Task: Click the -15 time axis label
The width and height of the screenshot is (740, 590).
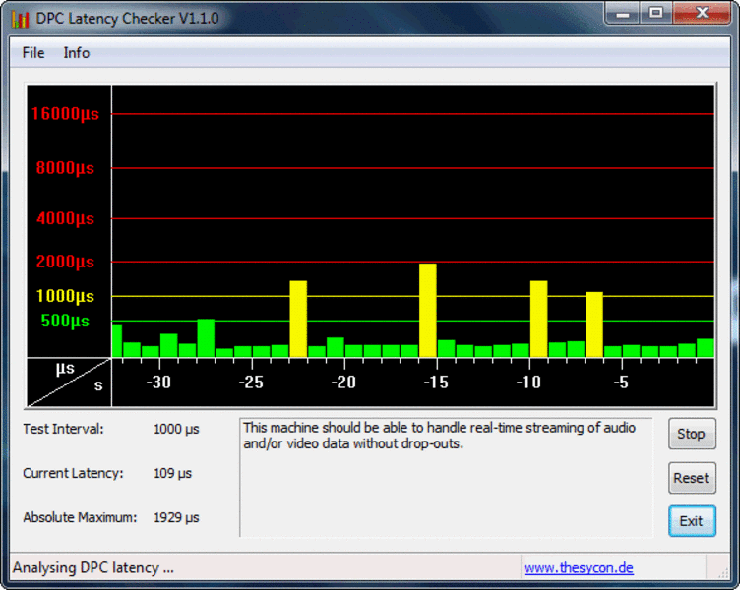Action: point(436,382)
